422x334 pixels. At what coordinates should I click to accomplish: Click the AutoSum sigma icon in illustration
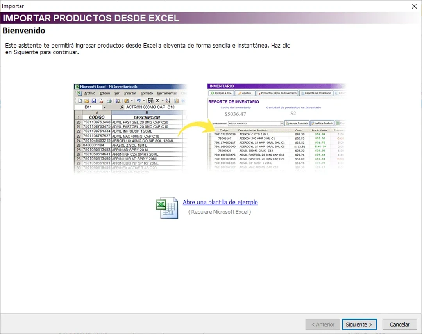157,101
